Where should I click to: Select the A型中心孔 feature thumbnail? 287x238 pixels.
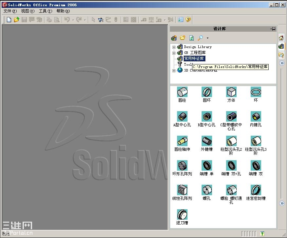coord(182,116)
